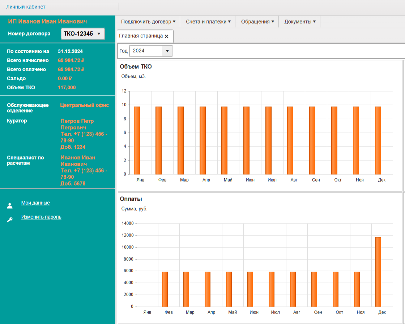Expand the contract number ТКО-12345 dropdown
The height and width of the screenshot is (324, 405).
pos(83,34)
